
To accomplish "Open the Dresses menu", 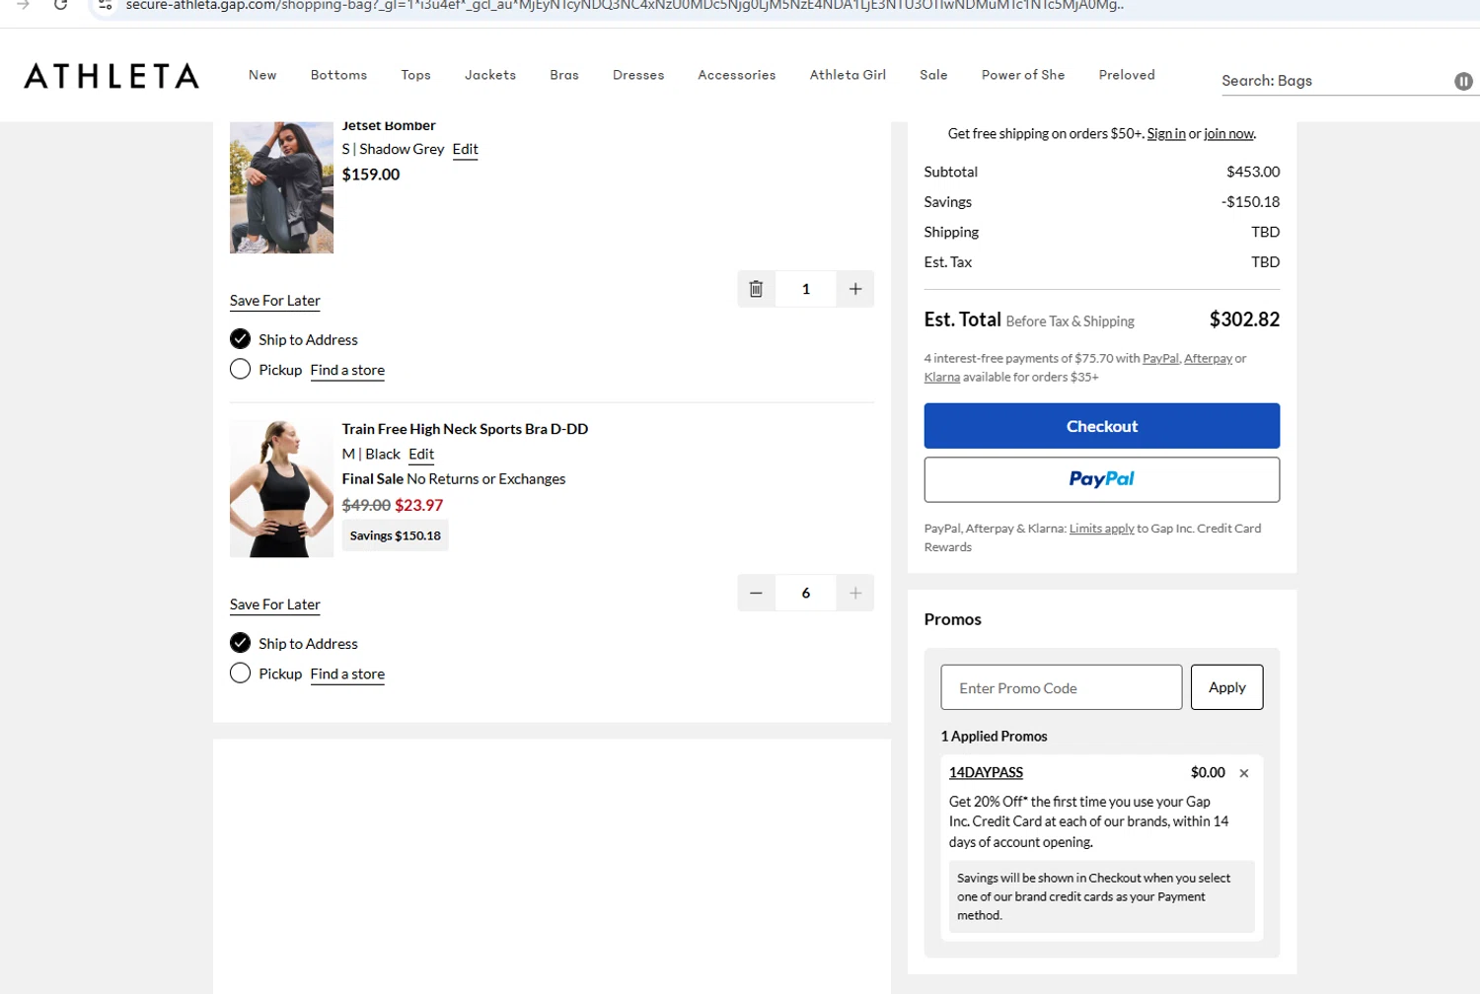I will (638, 75).
